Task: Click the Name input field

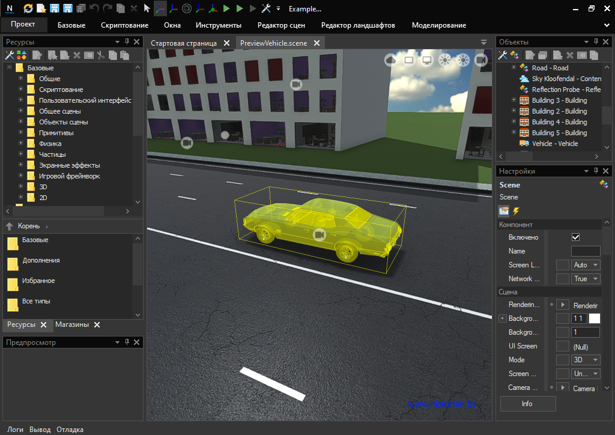Action: click(585, 251)
